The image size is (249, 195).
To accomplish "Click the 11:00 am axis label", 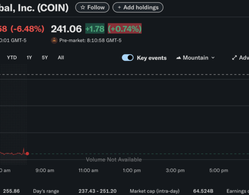I will click(88, 171).
